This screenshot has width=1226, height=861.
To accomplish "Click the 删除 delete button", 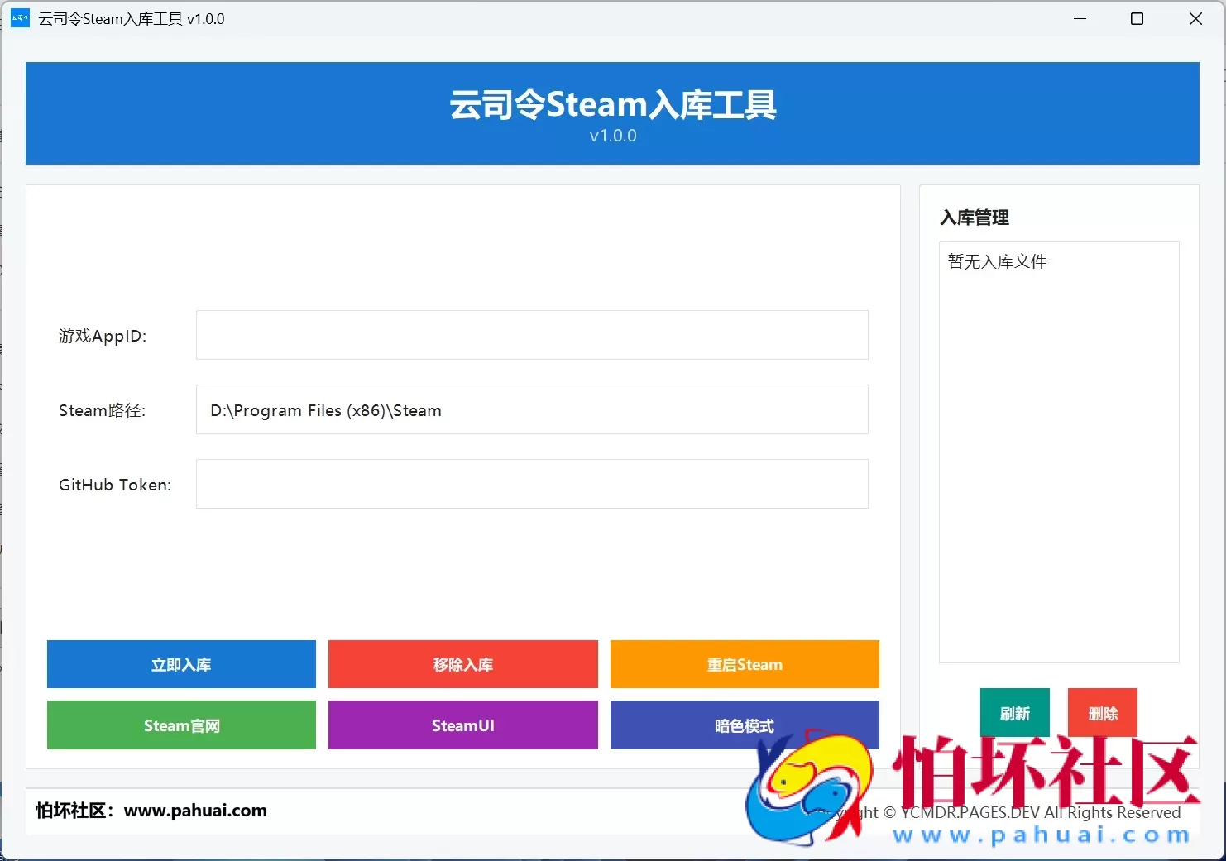I will [x=1102, y=712].
